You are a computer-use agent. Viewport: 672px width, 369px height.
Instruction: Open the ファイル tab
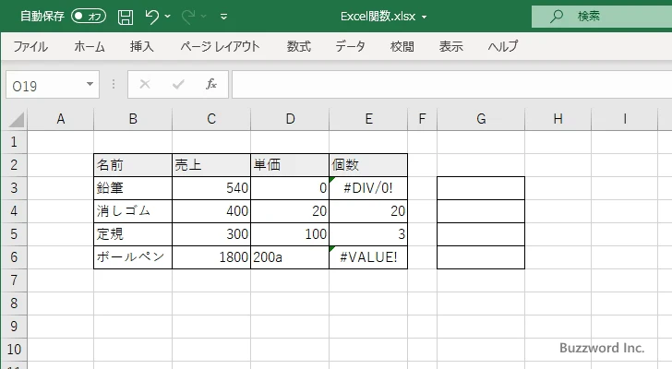tap(30, 46)
